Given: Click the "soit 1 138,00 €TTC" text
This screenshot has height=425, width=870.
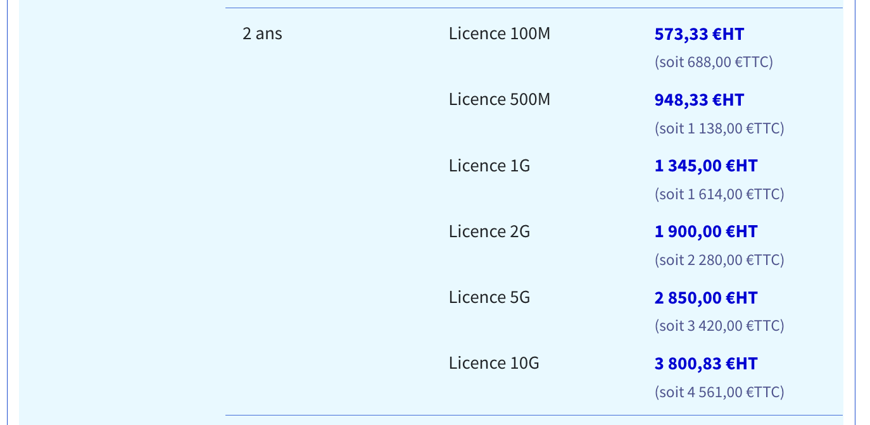Looking at the screenshot, I should click(x=719, y=128).
